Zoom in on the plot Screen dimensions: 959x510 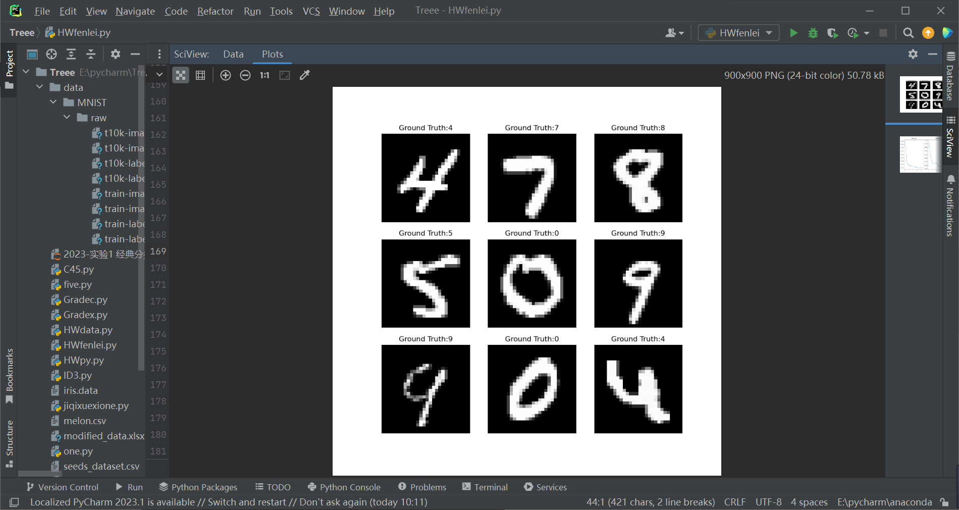coord(226,75)
